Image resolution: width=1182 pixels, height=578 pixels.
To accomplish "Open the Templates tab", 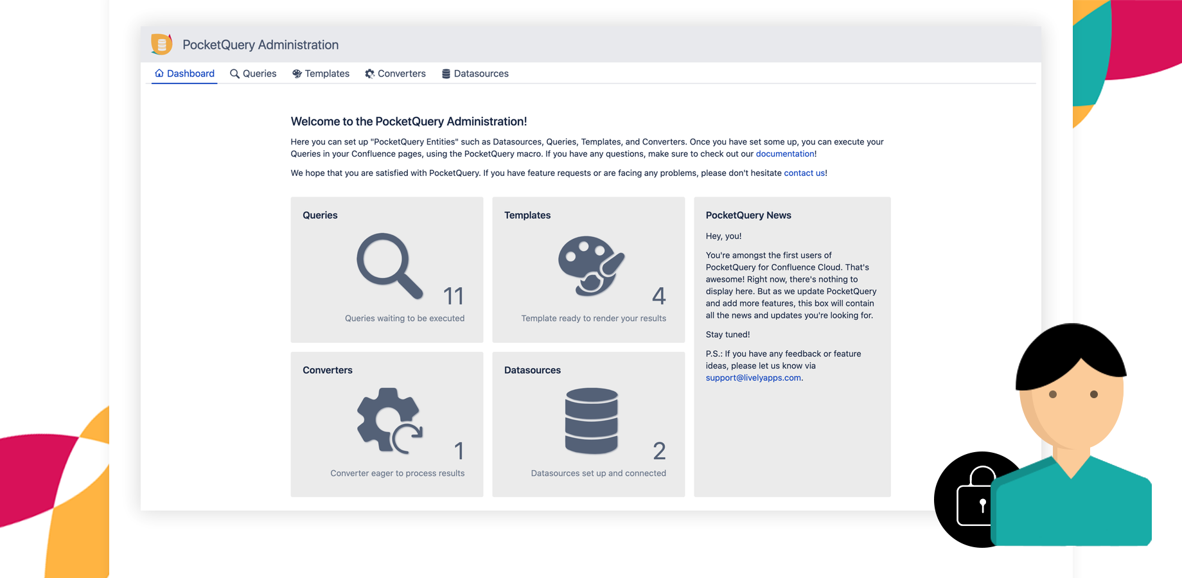I will (321, 74).
